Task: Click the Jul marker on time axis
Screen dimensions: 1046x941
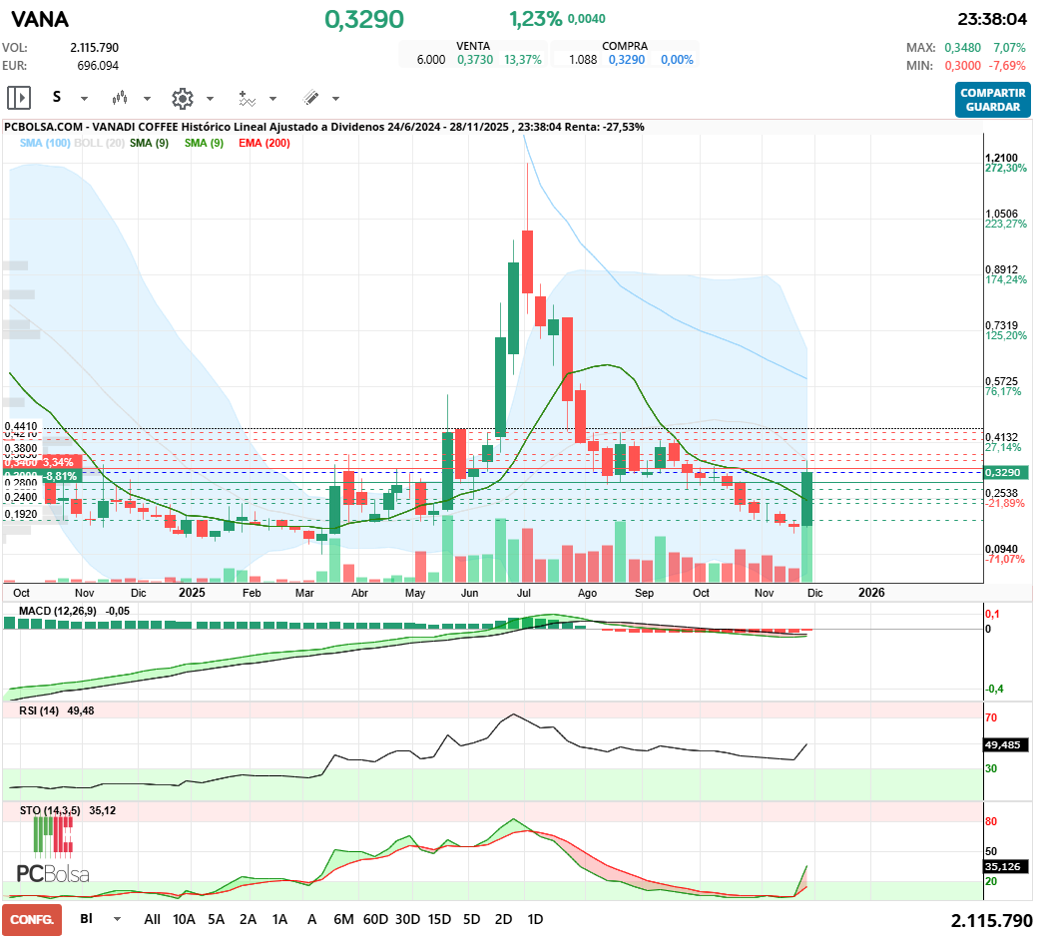Action: pyautogui.click(x=524, y=593)
